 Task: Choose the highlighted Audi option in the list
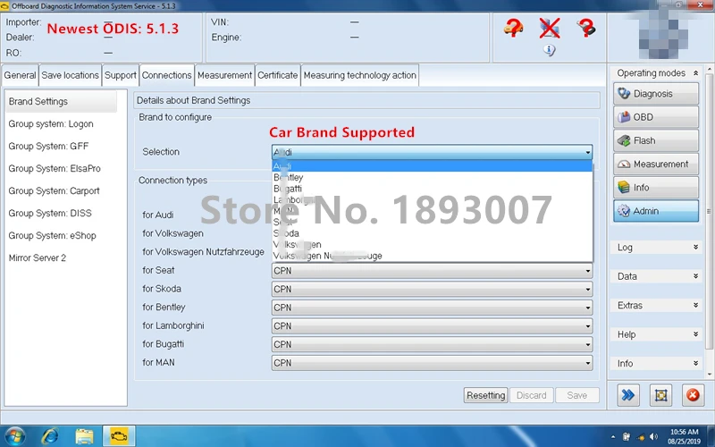432,166
